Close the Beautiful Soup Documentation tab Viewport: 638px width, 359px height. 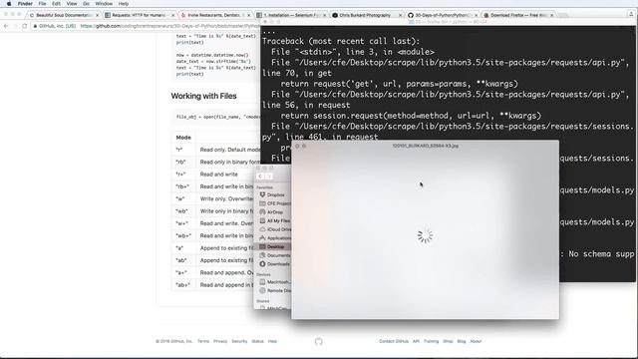coord(98,15)
